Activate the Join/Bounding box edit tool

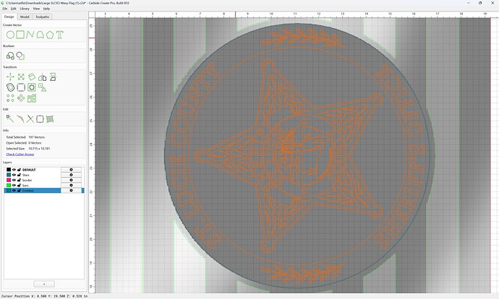click(x=40, y=119)
